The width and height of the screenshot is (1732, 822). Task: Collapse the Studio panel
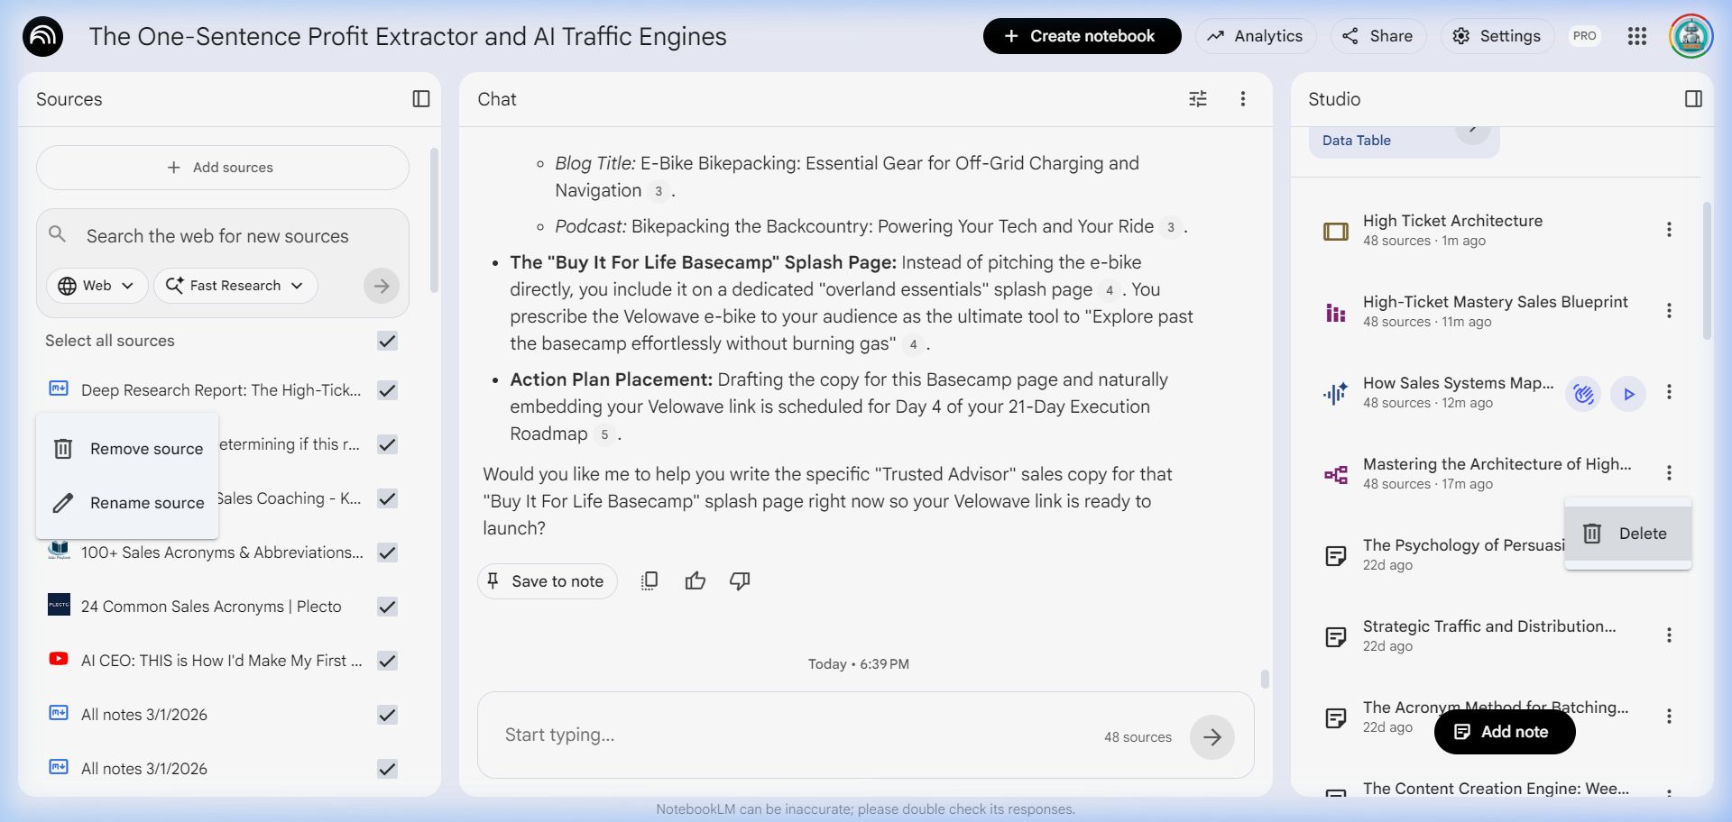tap(1693, 99)
